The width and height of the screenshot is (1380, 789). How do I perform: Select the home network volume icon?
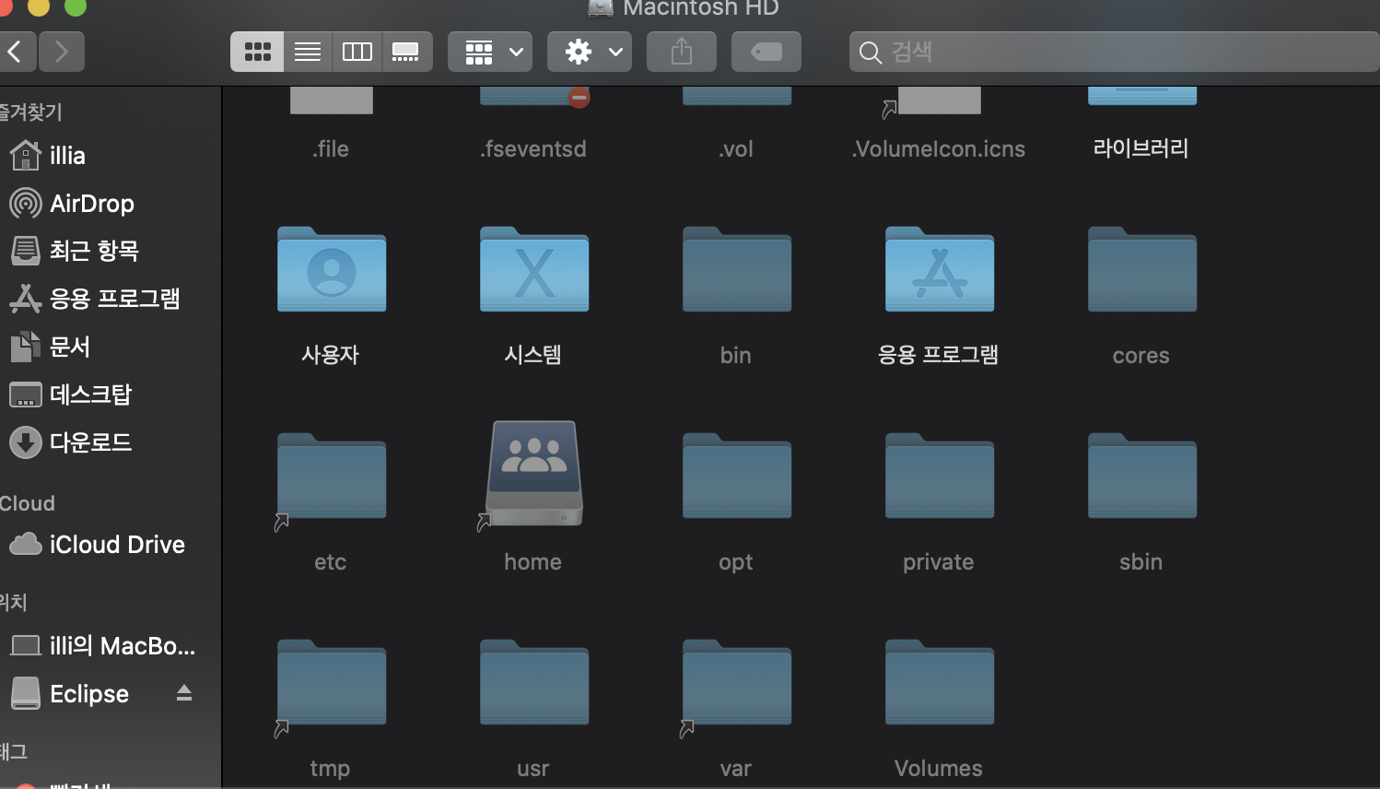534,474
